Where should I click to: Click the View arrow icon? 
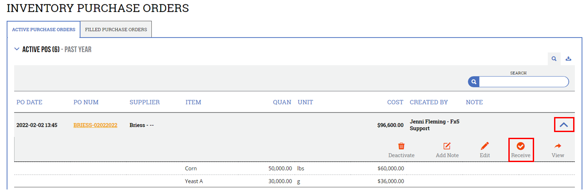tap(558, 146)
